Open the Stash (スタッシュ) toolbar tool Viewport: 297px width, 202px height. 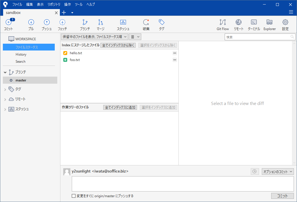123,23
